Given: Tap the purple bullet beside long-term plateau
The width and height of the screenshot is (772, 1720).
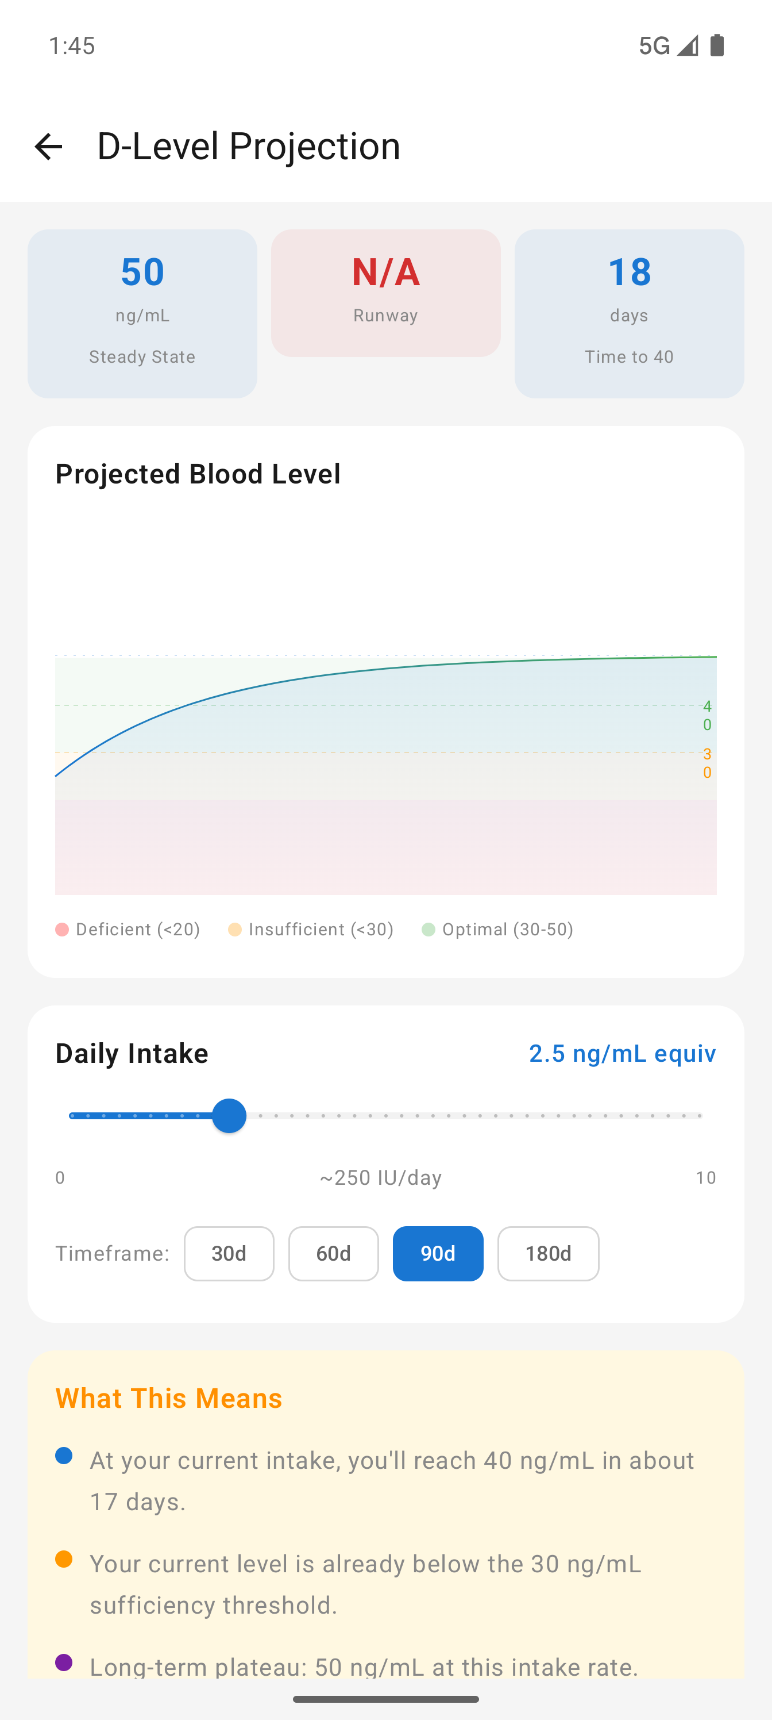Looking at the screenshot, I should 64,1663.
